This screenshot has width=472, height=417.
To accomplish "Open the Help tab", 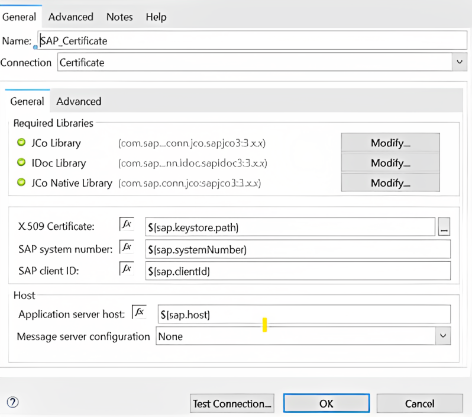I will tap(156, 17).
